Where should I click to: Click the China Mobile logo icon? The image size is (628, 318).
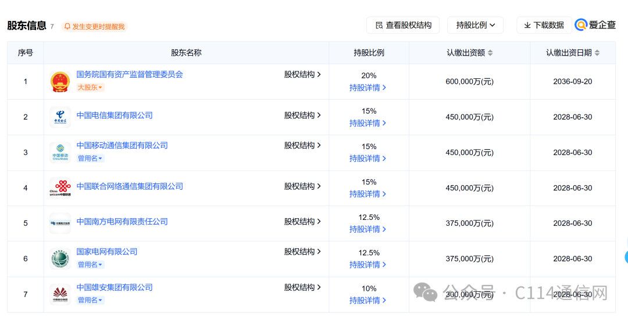point(60,153)
